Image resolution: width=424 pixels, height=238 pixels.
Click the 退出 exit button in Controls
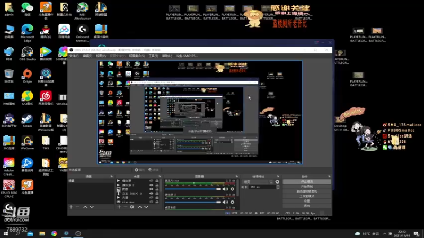(307, 206)
